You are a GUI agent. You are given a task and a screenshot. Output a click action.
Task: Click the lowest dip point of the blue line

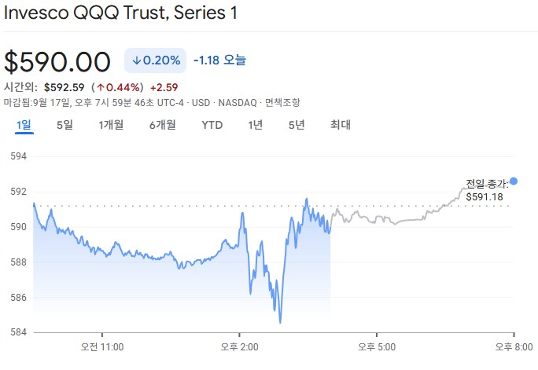[x=280, y=322]
